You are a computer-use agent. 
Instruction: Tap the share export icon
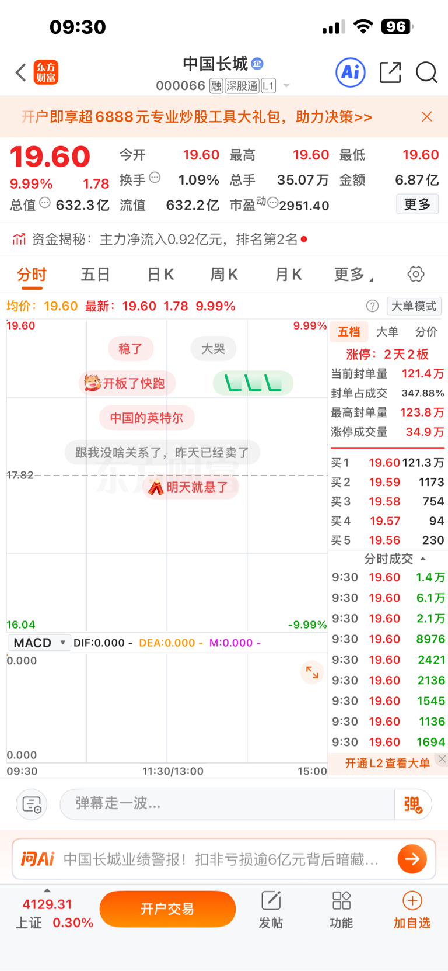390,72
